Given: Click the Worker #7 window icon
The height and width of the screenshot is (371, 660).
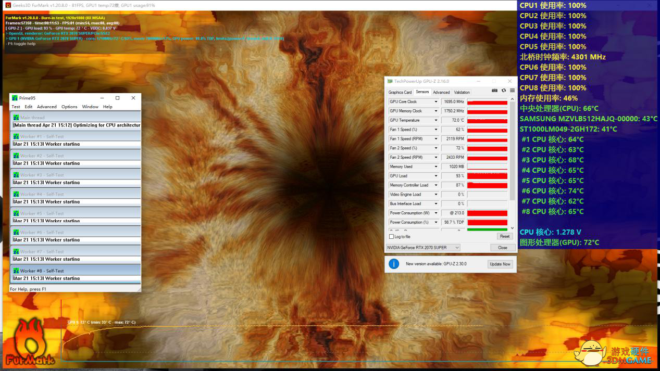Looking at the screenshot, I should tap(16, 252).
